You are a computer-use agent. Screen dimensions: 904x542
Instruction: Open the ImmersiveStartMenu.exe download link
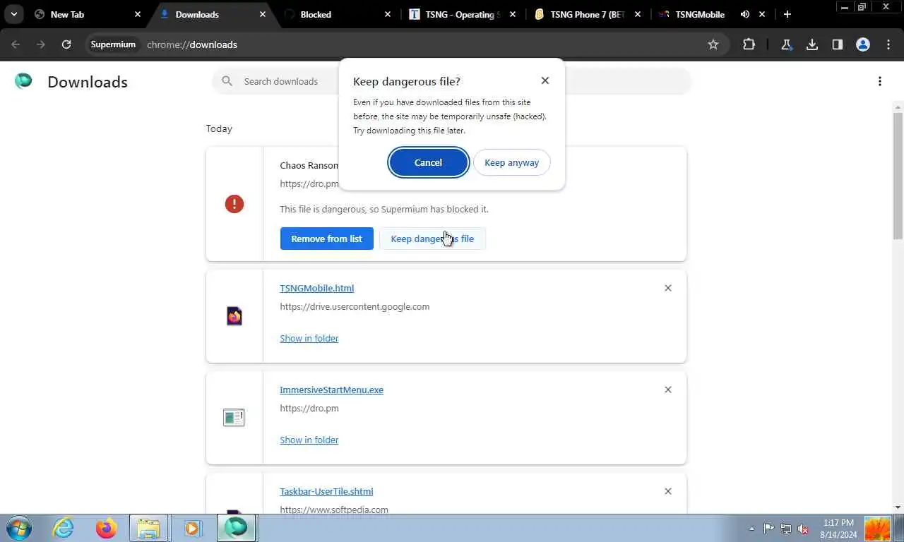(331, 390)
